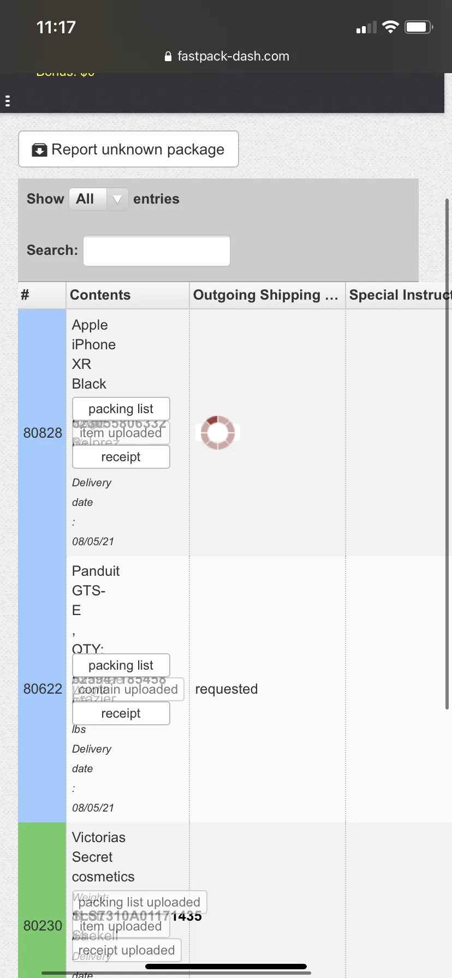The width and height of the screenshot is (452, 978).
Task: Tap the cellular signal bars icon
Action: [x=366, y=27]
